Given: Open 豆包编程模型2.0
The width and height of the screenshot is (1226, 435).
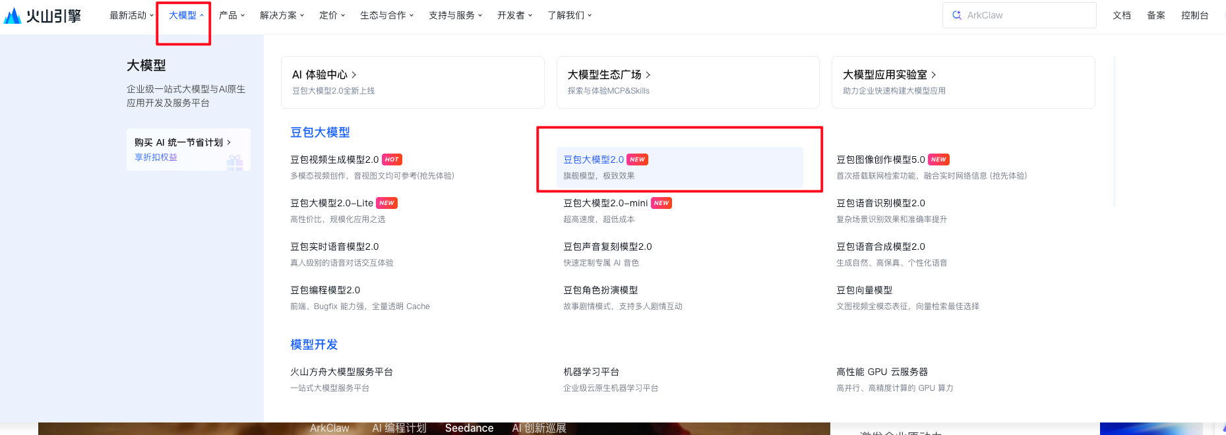Looking at the screenshot, I should tap(325, 290).
